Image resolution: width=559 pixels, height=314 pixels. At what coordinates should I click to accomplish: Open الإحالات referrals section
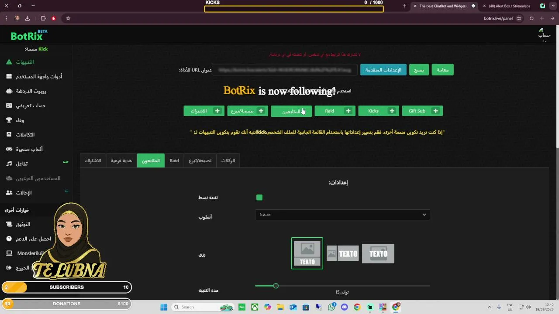(x=19, y=193)
